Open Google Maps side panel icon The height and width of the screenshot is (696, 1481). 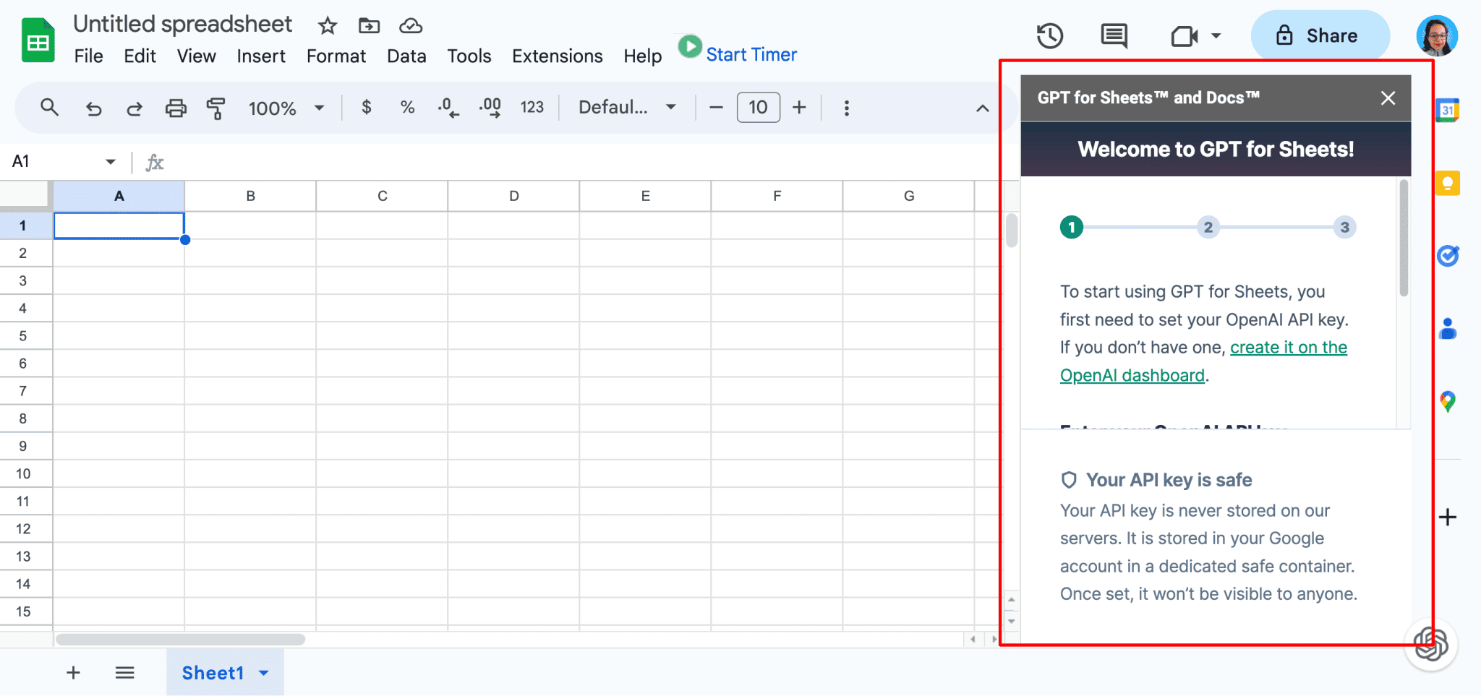(1448, 401)
